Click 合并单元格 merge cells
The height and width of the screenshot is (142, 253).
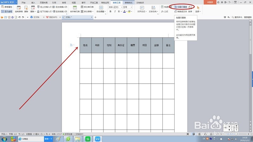click(x=75, y=9)
